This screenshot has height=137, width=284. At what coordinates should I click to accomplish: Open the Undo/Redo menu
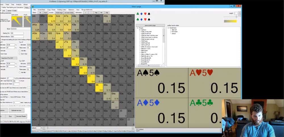click(x=42, y=10)
